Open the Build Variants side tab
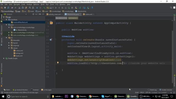Viewport: 176px width, 99px height. (x=1, y=68)
